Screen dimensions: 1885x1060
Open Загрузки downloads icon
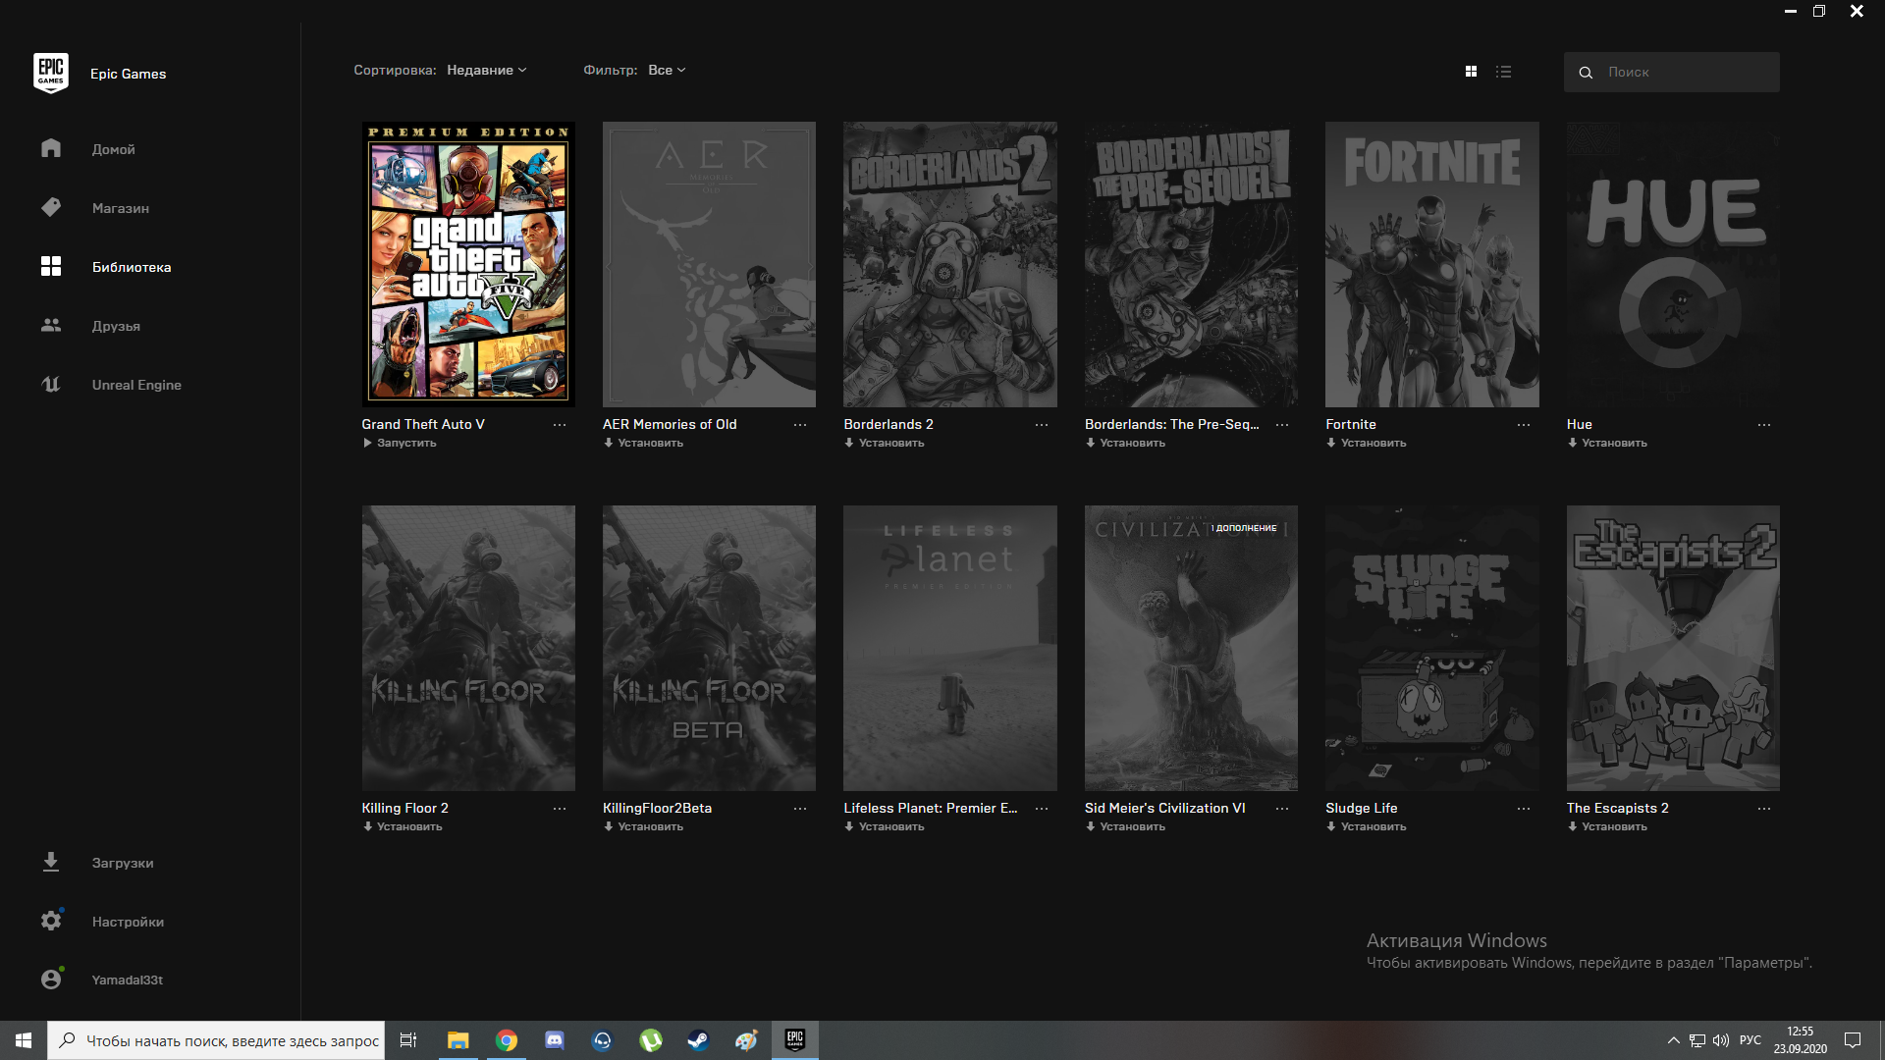51,863
